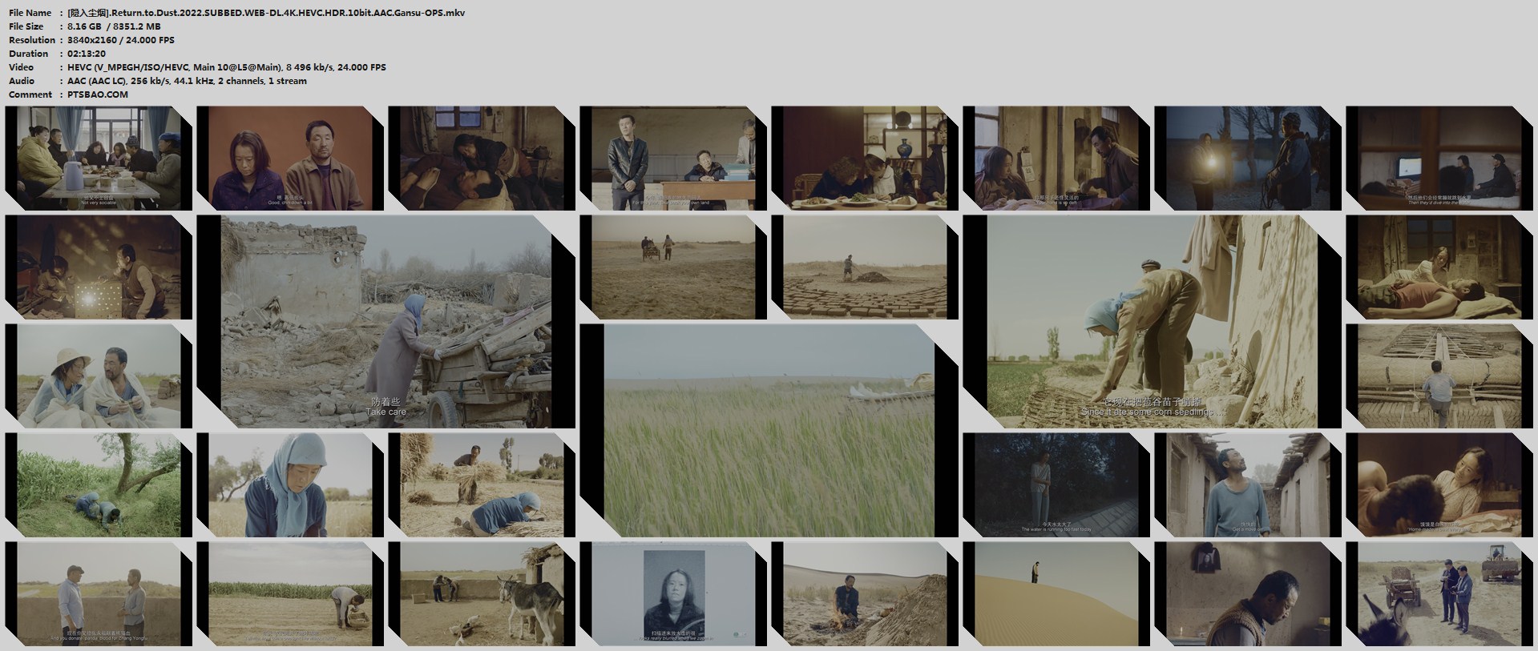
Task: Open thumbnail of woman bathing a man
Action: (1439, 485)
